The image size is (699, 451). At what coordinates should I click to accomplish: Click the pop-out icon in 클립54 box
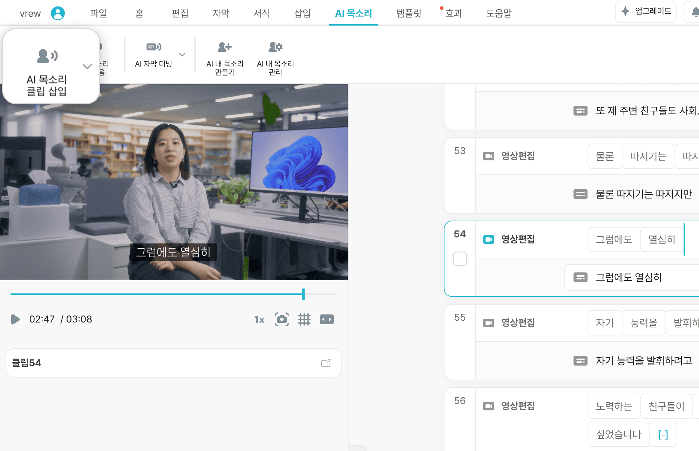click(326, 363)
